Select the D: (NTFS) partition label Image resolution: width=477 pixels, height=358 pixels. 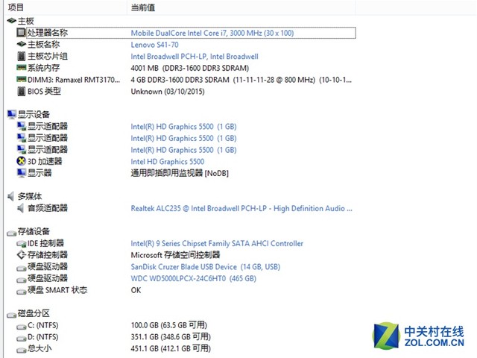[x=43, y=337]
